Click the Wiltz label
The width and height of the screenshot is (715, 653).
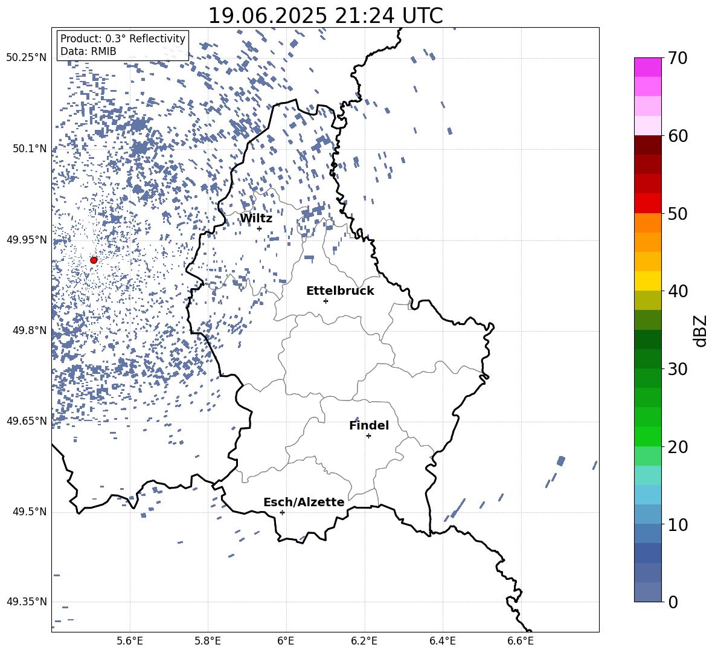[x=256, y=219]
